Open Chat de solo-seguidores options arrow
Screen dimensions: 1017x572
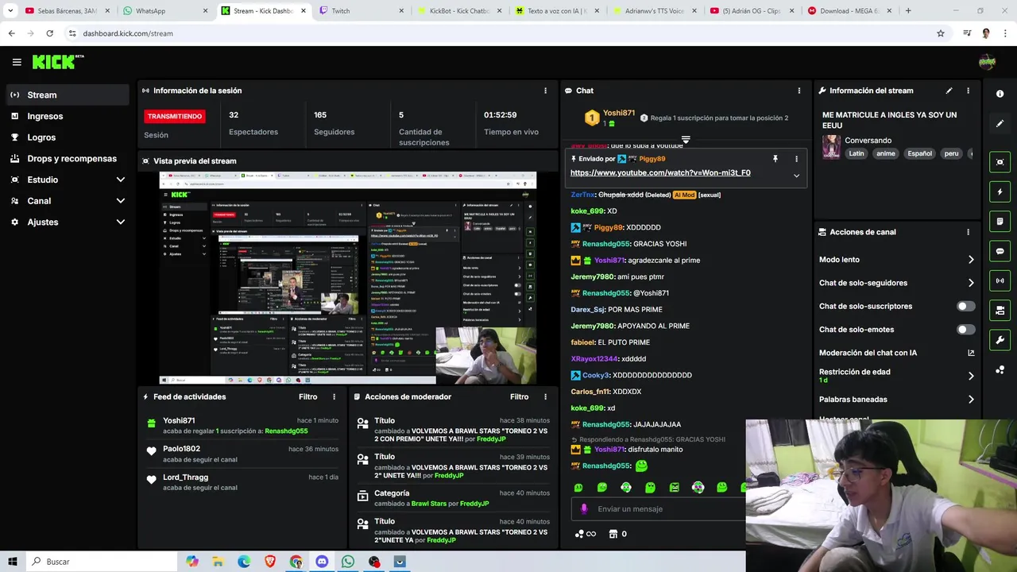click(x=971, y=283)
